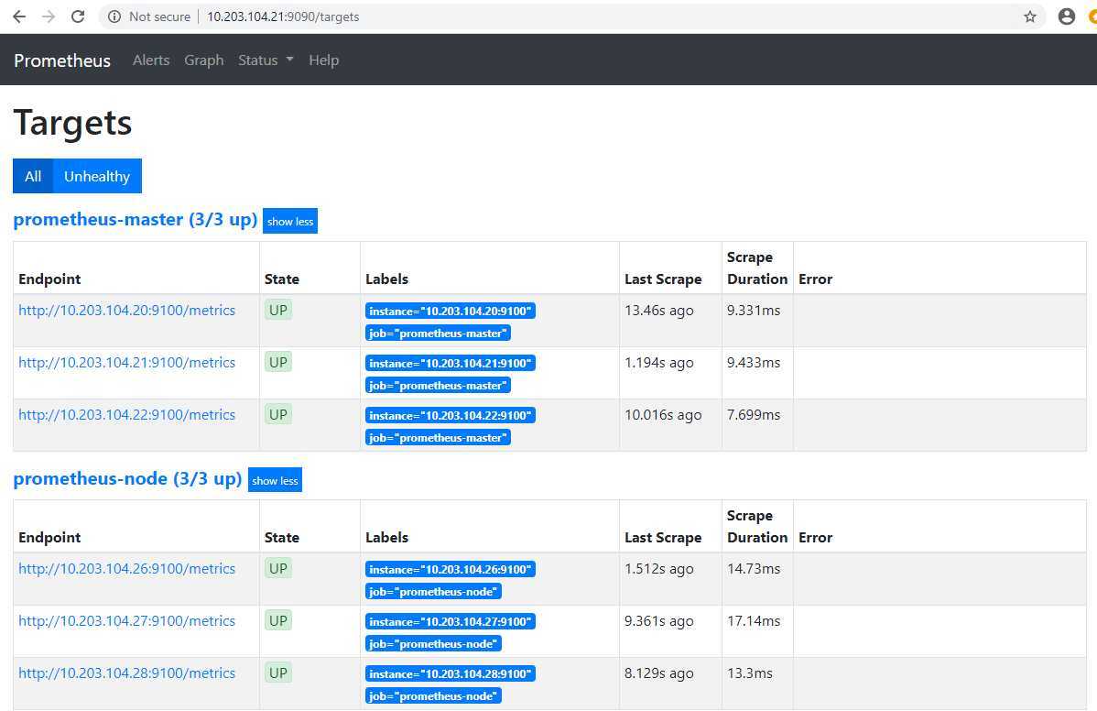
Task: Click last scrape value 10.016s ago
Action: click(663, 414)
